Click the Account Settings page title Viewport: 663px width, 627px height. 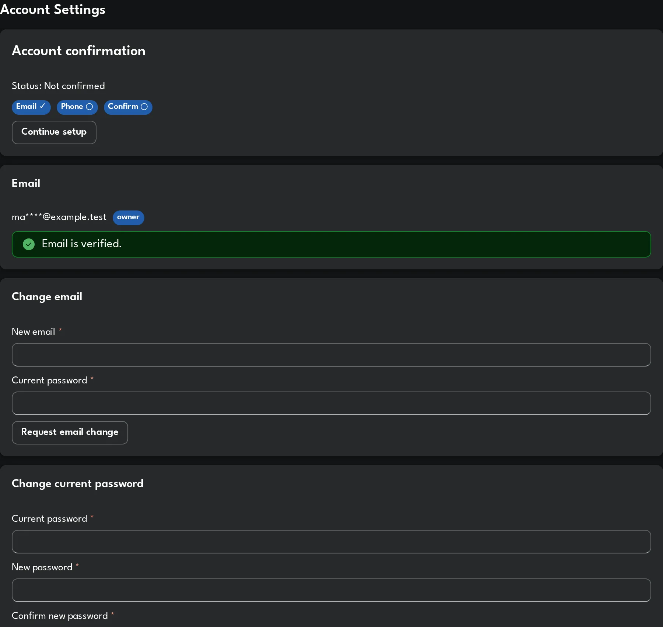pyautogui.click(x=53, y=10)
